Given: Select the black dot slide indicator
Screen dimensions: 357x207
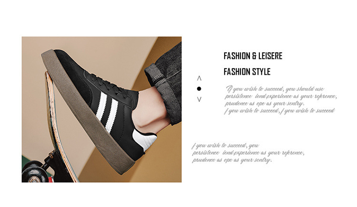Looking at the screenshot, I should point(199,89).
